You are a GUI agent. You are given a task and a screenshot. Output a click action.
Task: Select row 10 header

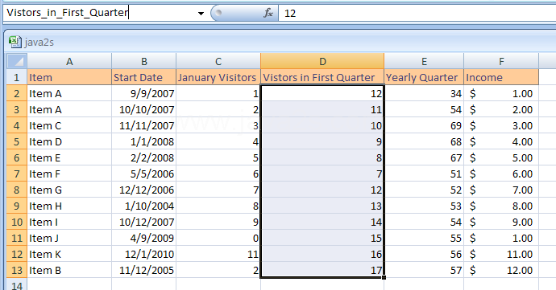click(x=17, y=222)
